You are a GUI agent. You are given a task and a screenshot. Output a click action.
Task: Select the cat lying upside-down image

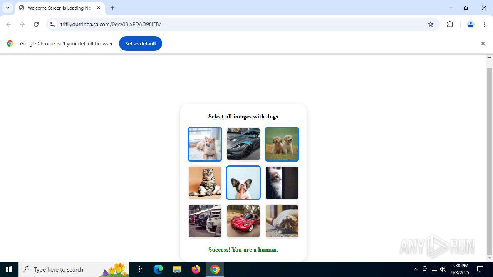tap(282, 221)
